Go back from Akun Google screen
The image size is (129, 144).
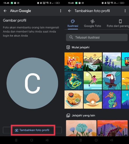click(5, 11)
